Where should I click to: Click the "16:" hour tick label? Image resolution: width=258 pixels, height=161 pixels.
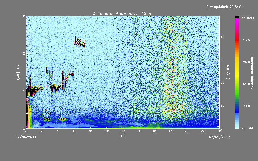[155, 131]
